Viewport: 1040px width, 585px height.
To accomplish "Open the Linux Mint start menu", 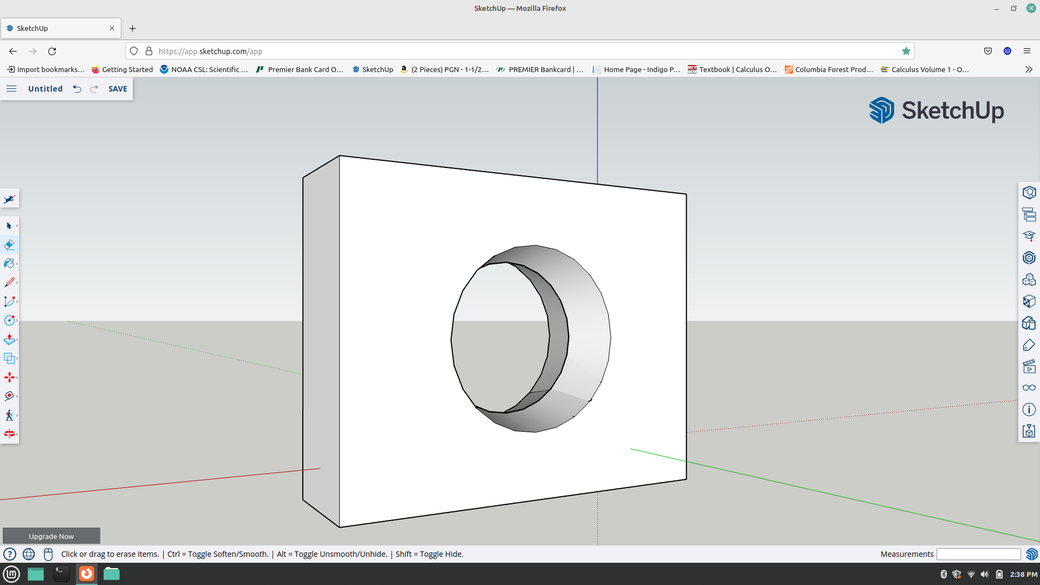I will pos(11,574).
